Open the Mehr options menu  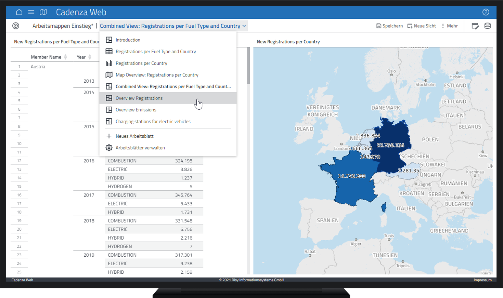tap(450, 26)
